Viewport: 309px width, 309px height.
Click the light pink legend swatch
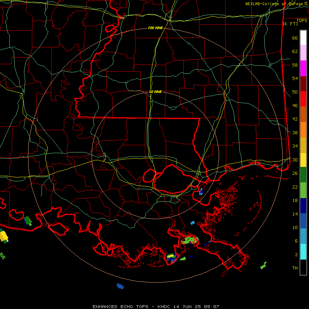[303, 53]
